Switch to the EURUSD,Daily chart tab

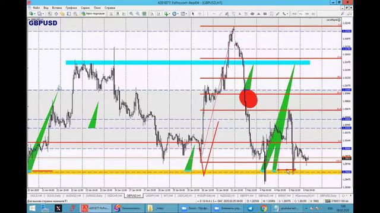(x=94, y=196)
